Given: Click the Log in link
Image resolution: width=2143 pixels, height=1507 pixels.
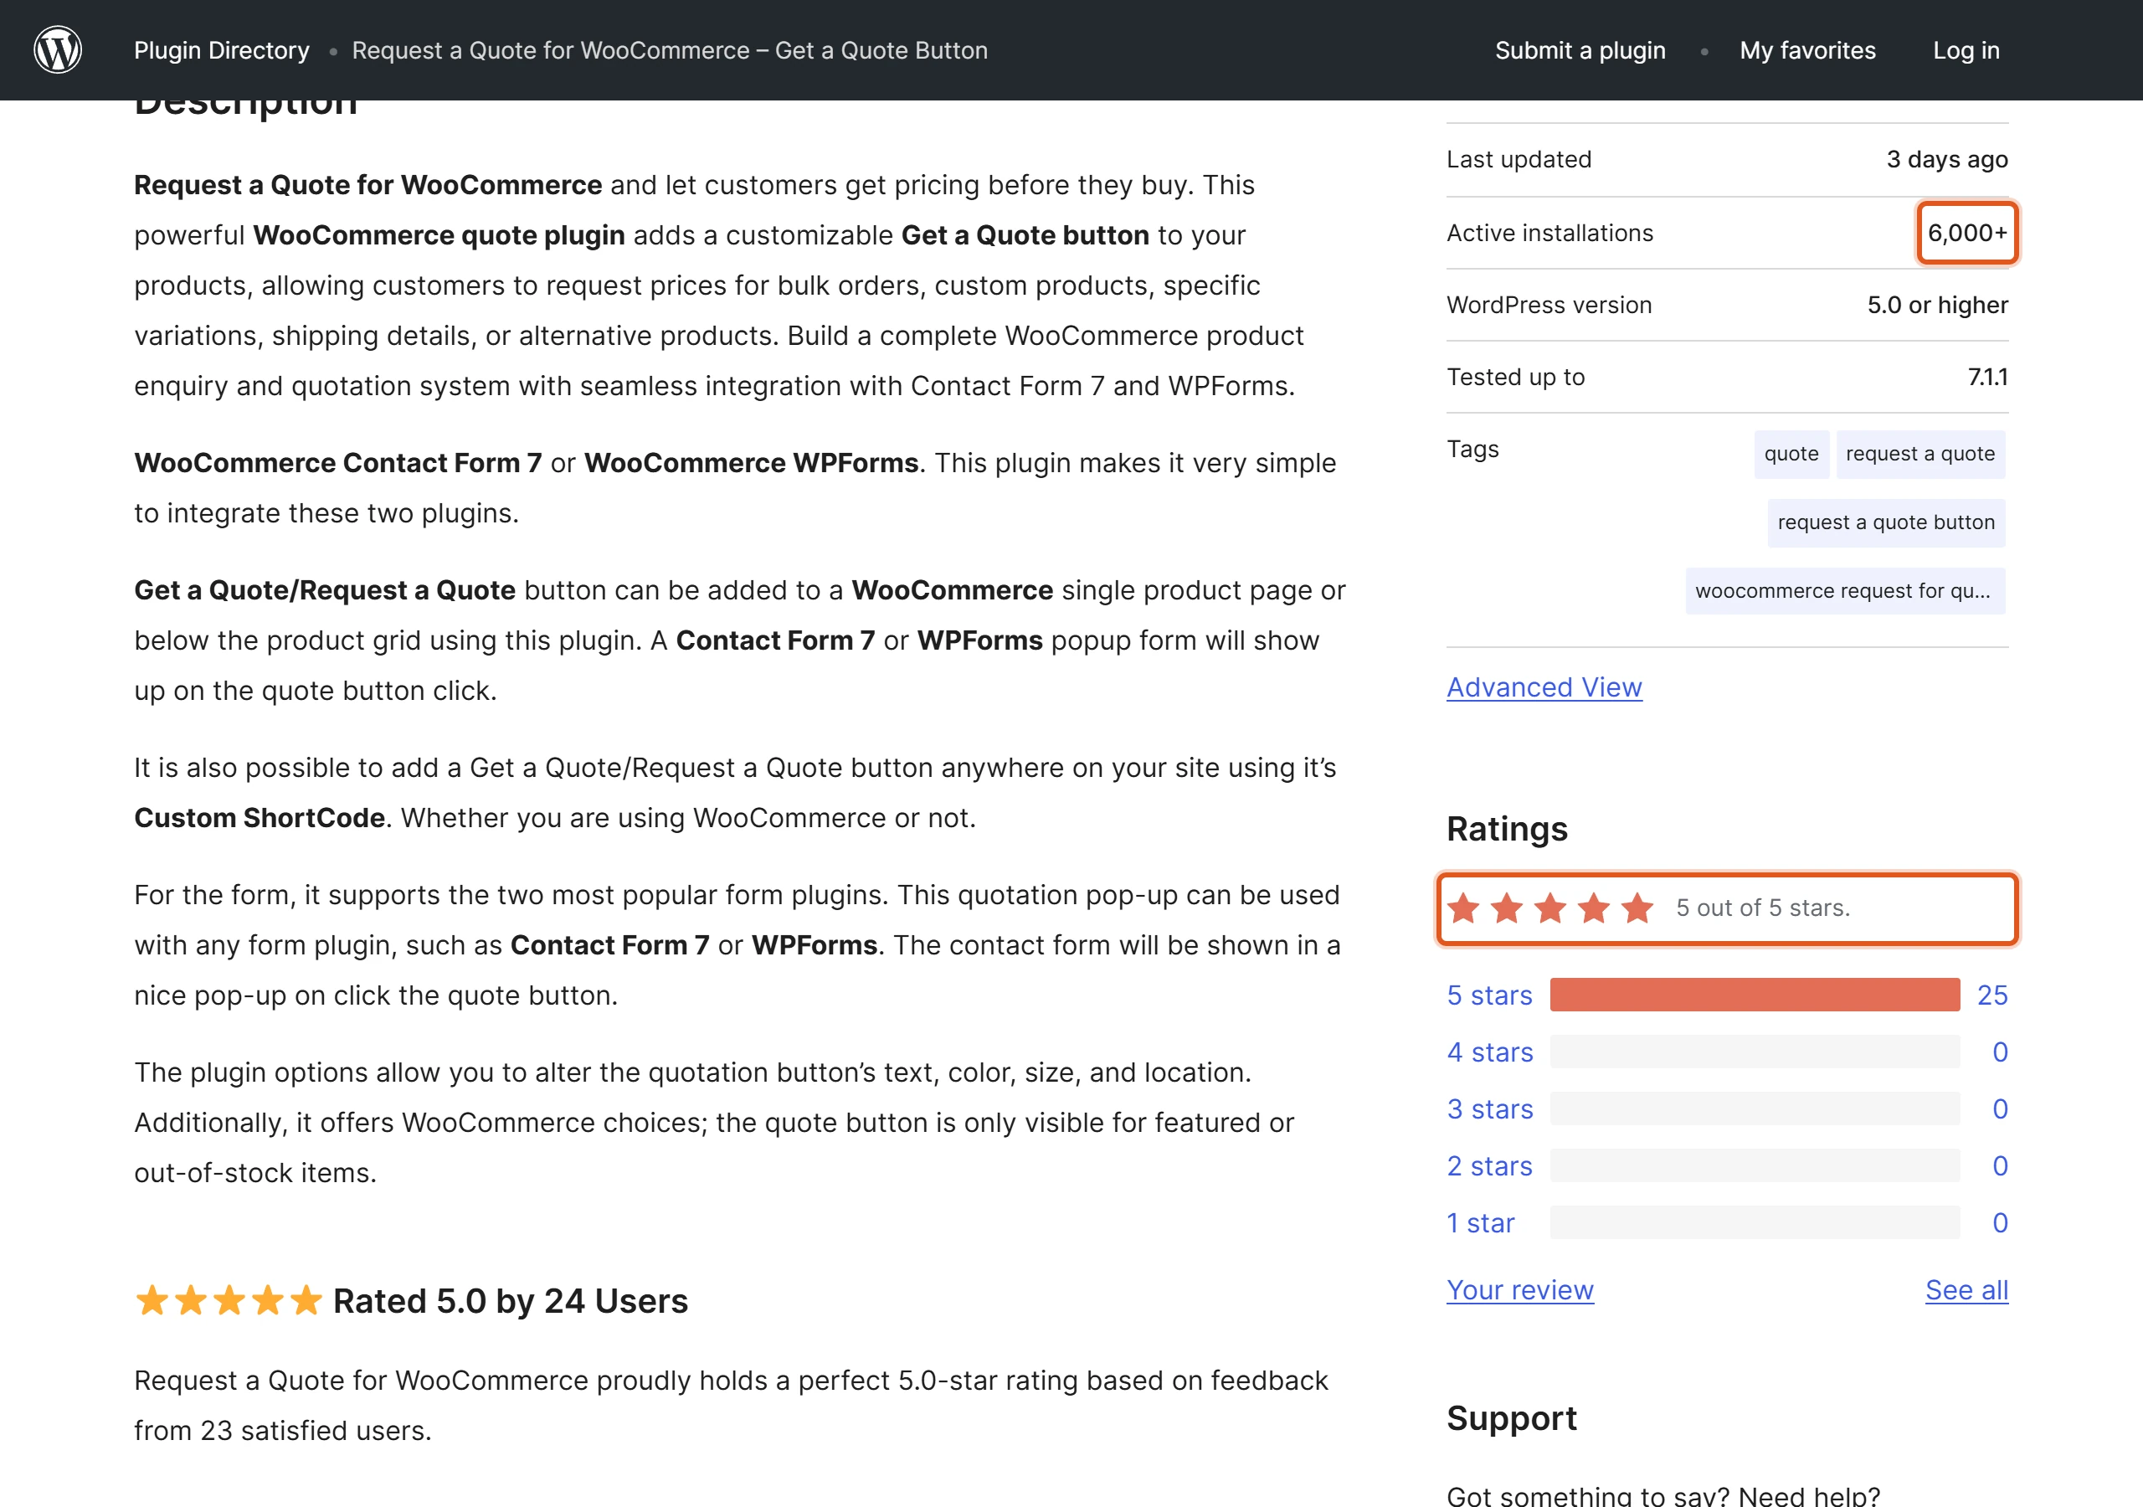Looking at the screenshot, I should click(x=1966, y=50).
